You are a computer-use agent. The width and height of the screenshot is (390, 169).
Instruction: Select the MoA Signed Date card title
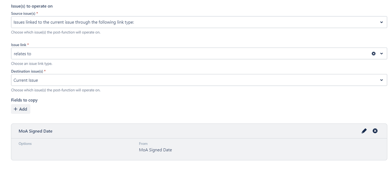[36, 131]
